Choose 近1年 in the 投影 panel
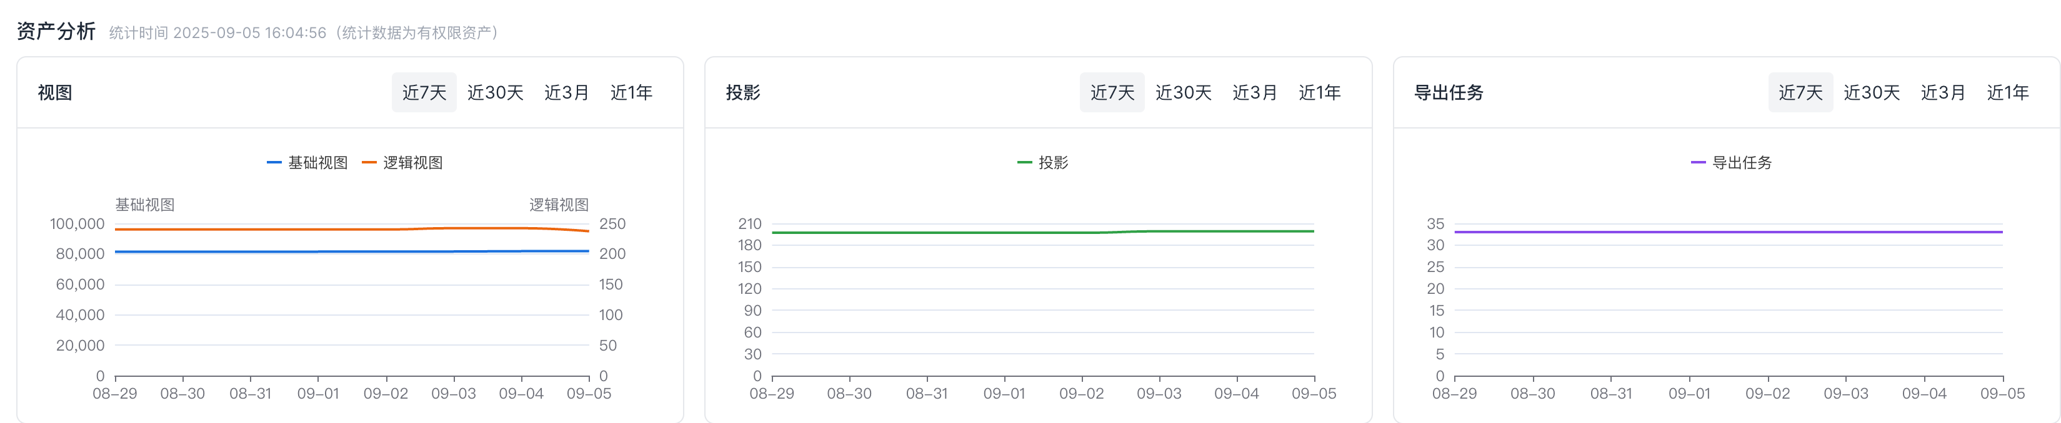 tap(1319, 92)
